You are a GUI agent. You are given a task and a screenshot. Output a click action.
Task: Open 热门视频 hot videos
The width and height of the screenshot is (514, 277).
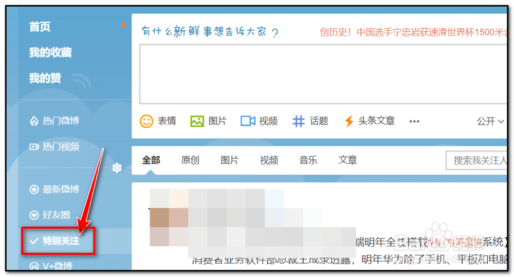tap(61, 147)
